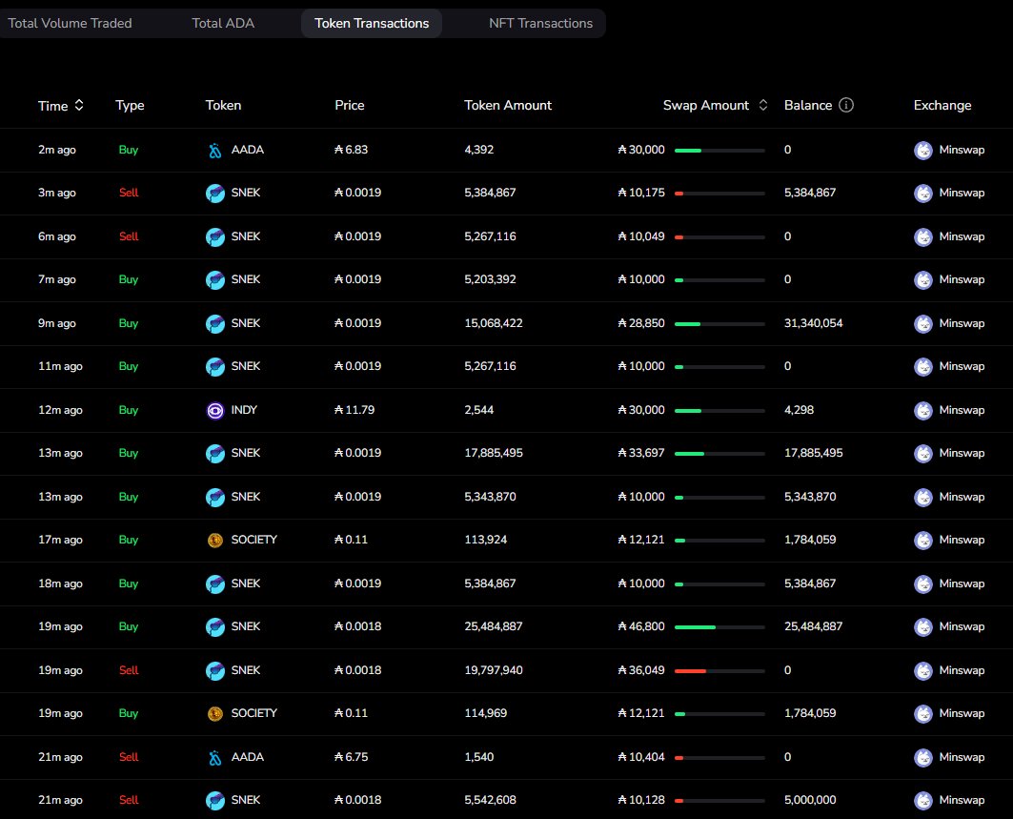The width and height of the screenshot is (1013, 819).
Task: Click token amount 114,969
Action: (x=486, y=713)
